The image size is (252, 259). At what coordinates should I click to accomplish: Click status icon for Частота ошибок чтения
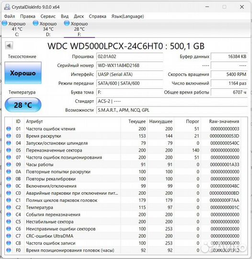pos(9,129)
